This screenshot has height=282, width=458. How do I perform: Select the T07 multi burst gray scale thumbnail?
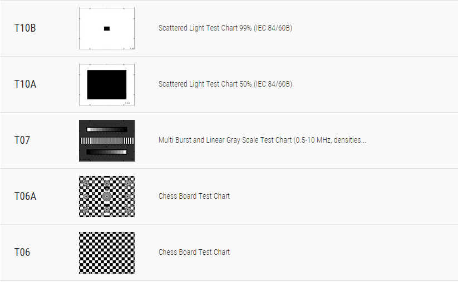(107, 140)
